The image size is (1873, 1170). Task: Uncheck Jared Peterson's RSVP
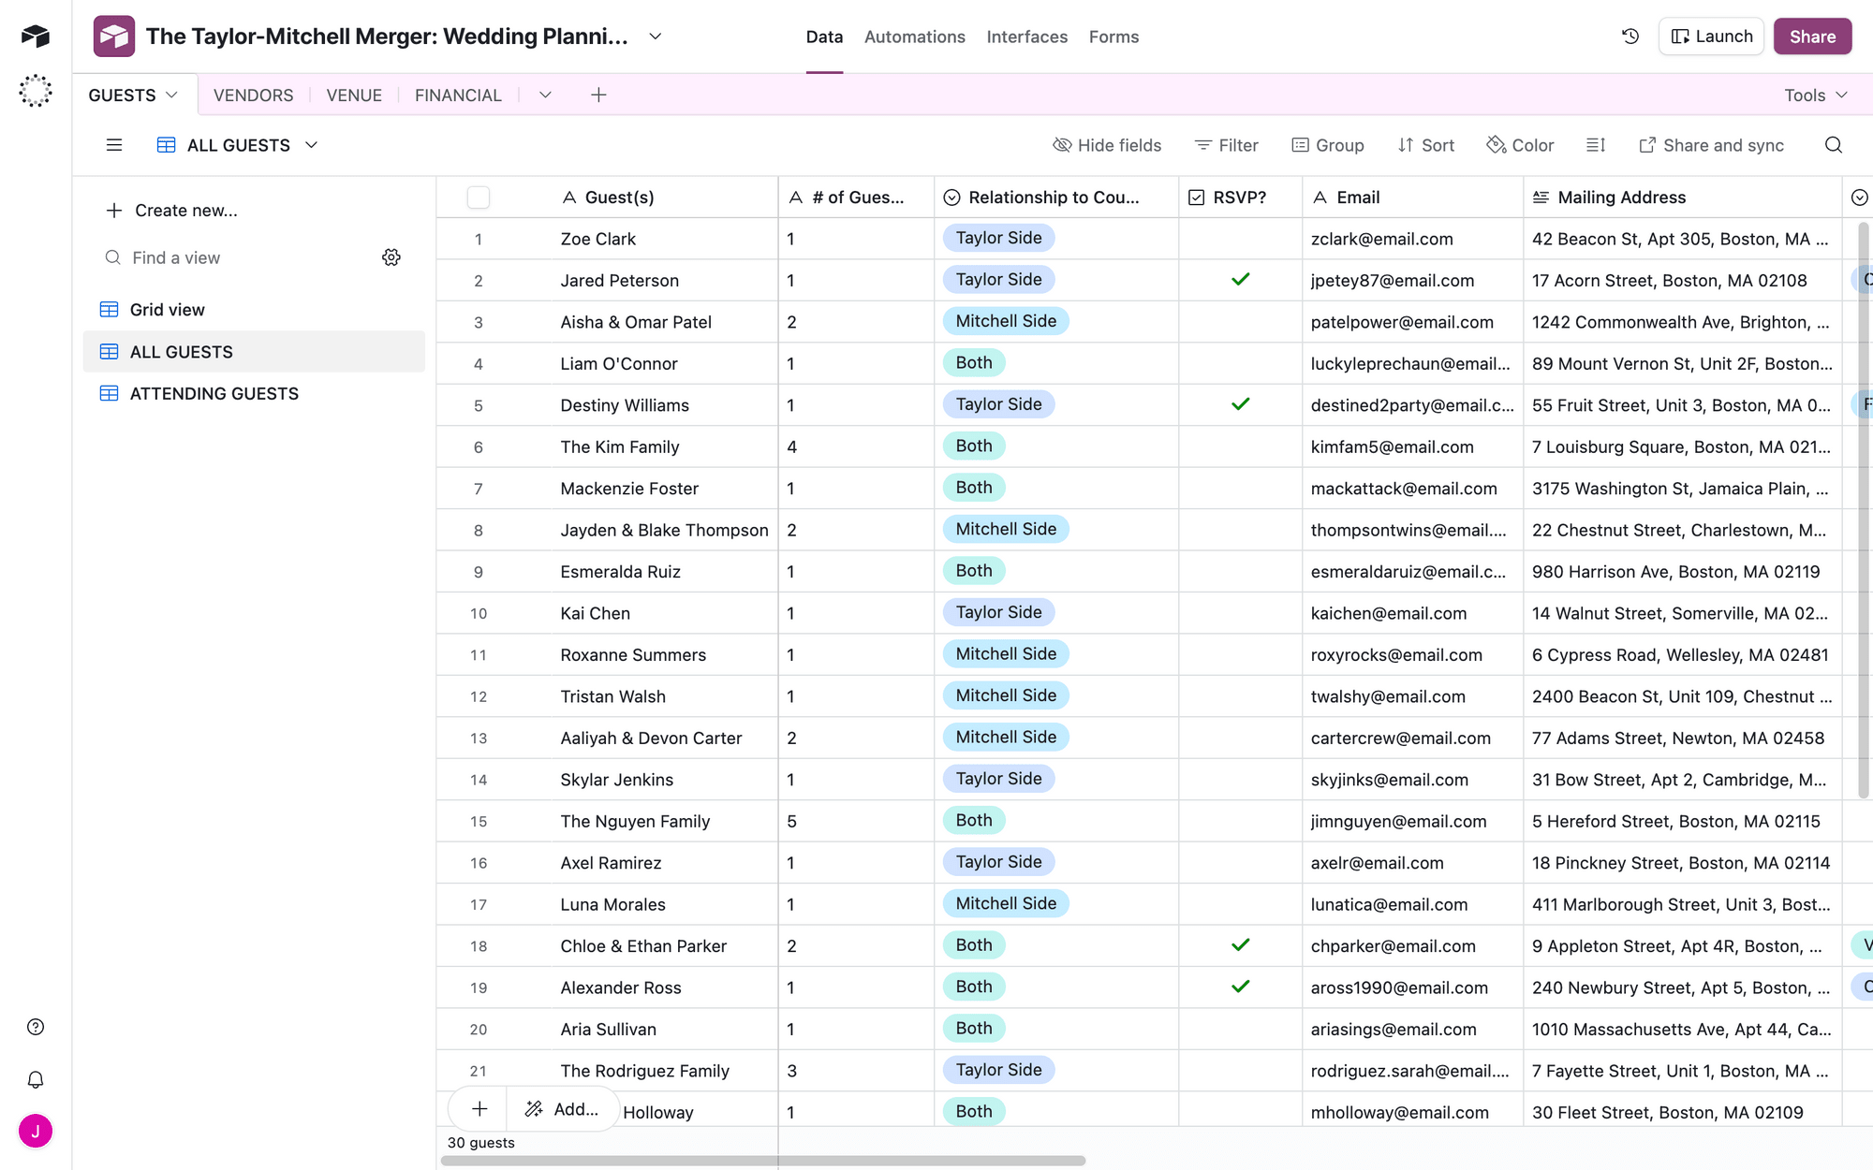coord(1240,280)
